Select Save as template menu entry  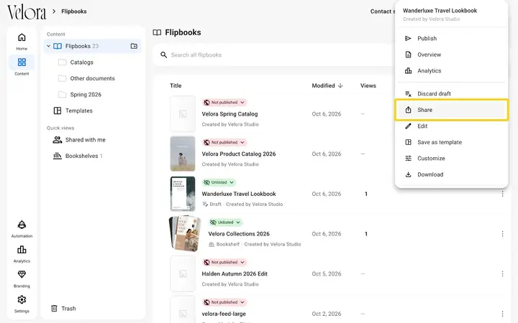pos(451,142)
